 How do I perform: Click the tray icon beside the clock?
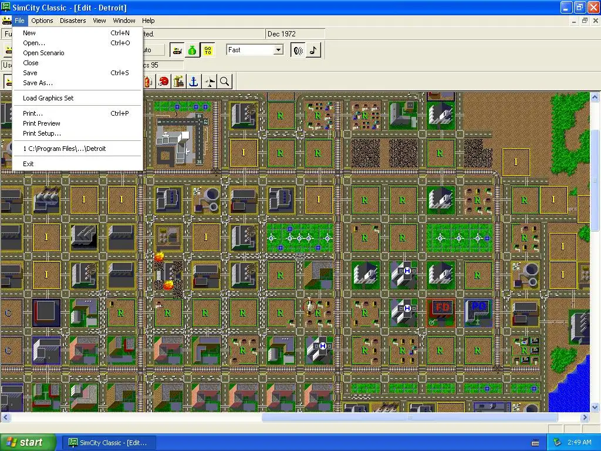tap(557, 443)
